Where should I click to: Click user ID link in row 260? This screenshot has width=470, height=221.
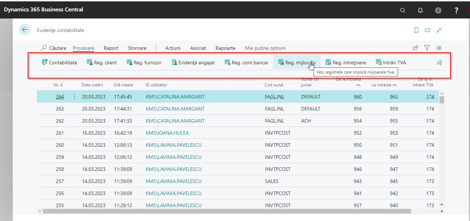click(173, 145)
